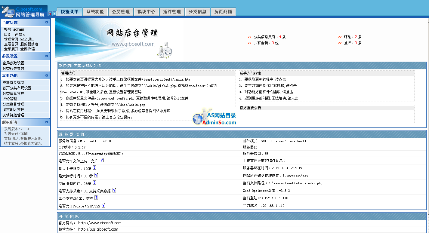
Task: Collapse the 参数设置 panel
Action: (47, 56)
